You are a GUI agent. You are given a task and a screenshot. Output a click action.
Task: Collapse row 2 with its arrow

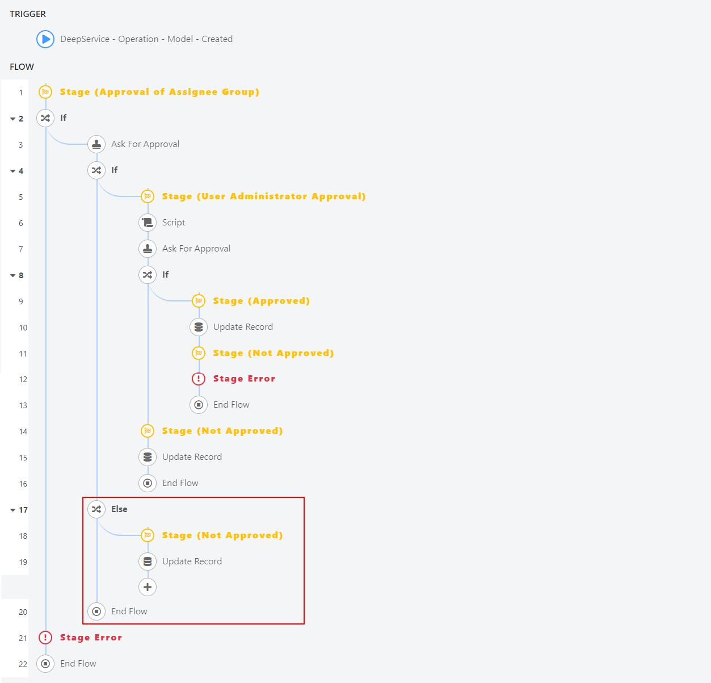(x=12, y=119)
